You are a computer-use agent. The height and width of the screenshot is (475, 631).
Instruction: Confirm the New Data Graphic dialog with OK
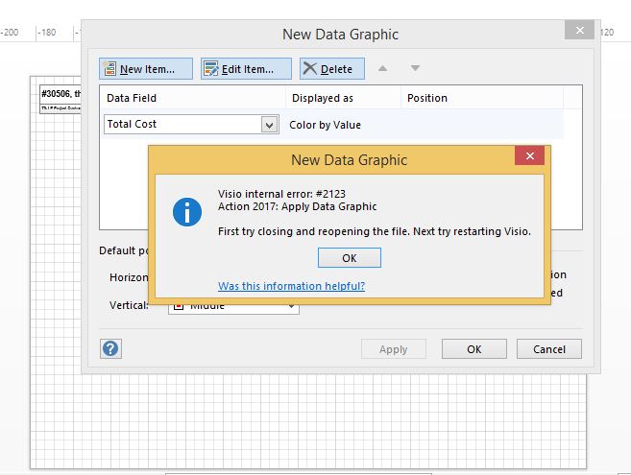[x=474, y=349]
